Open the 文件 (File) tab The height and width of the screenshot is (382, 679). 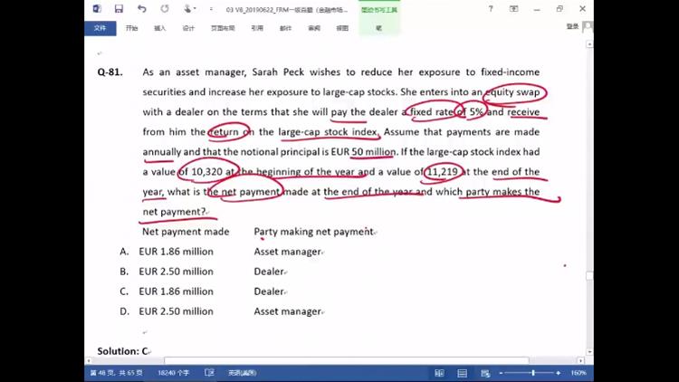point(100,28)
